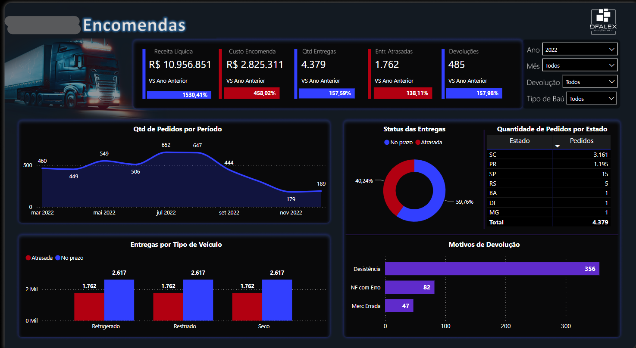Select the Desistência bar showing 356

[x=492, y=269]
